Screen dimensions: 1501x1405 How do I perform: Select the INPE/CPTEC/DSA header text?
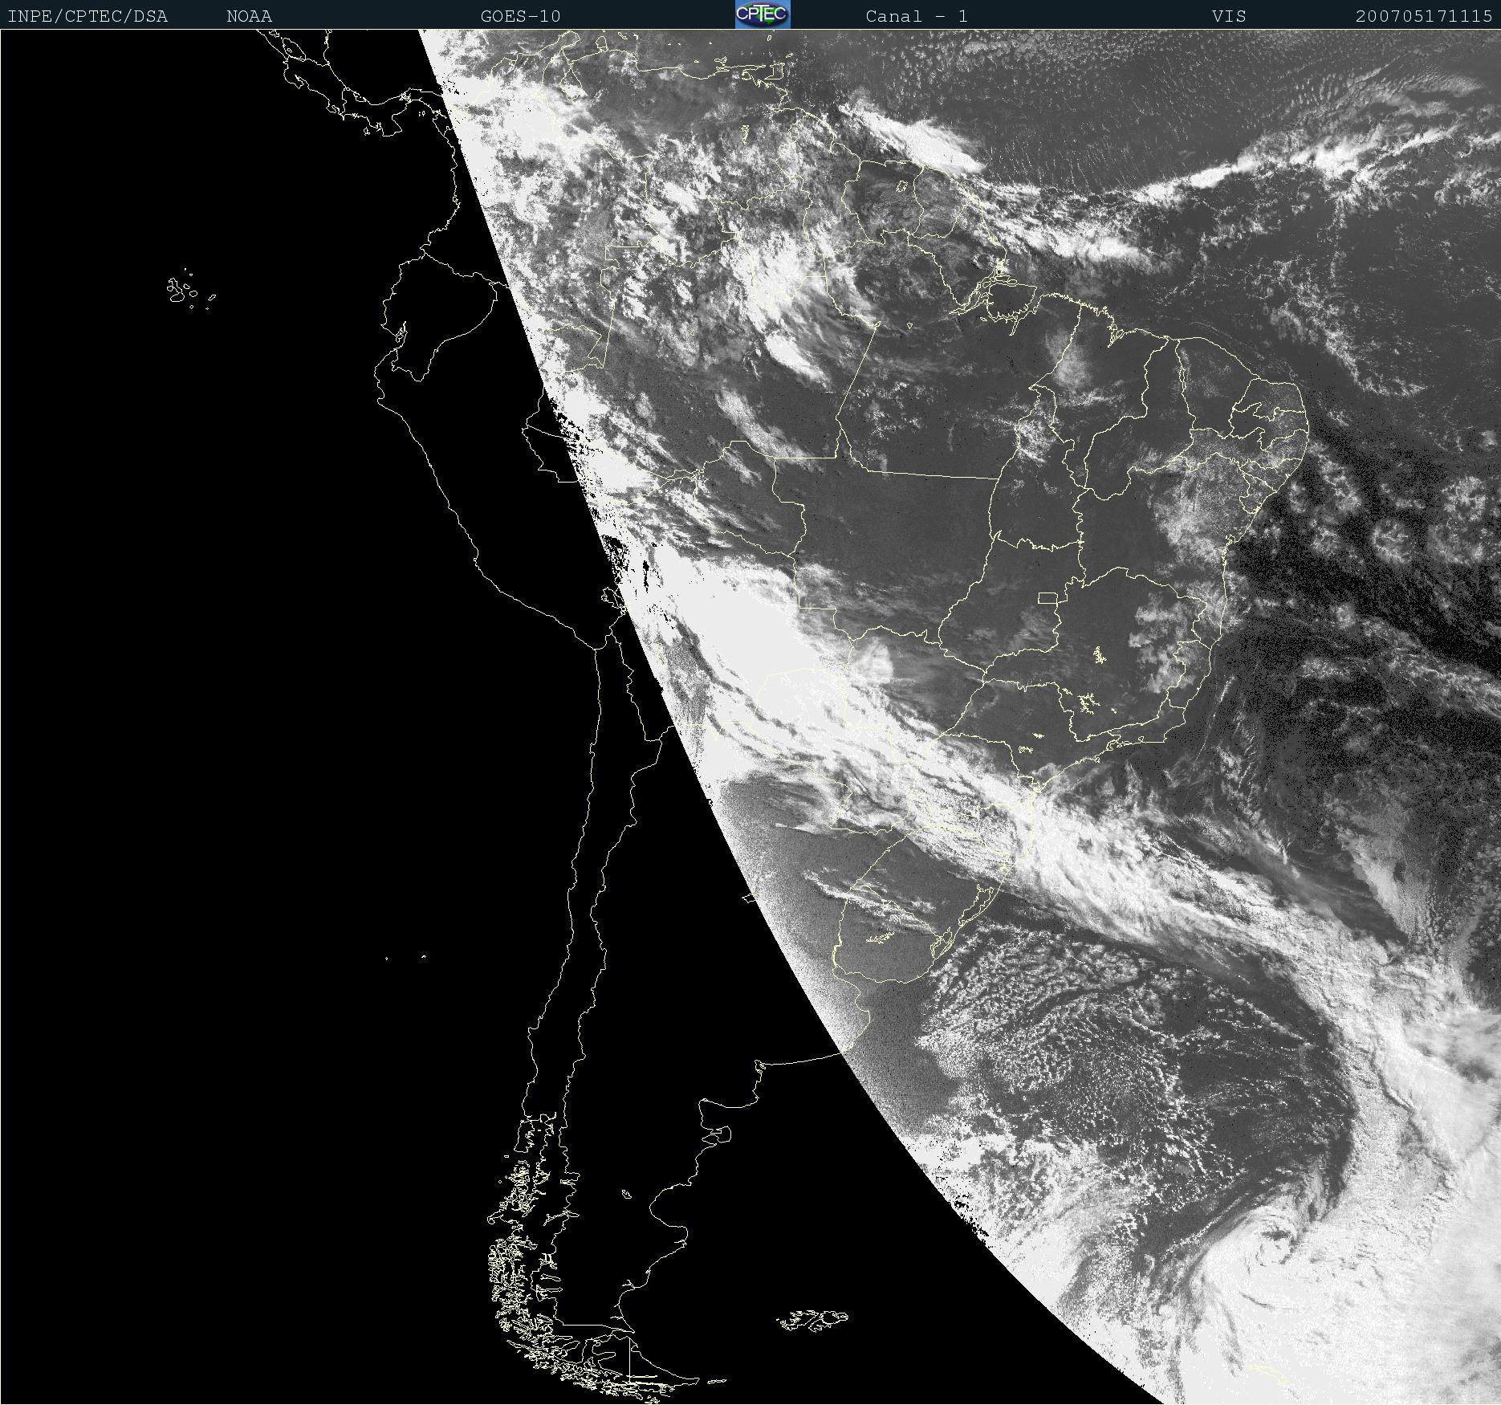87,16
